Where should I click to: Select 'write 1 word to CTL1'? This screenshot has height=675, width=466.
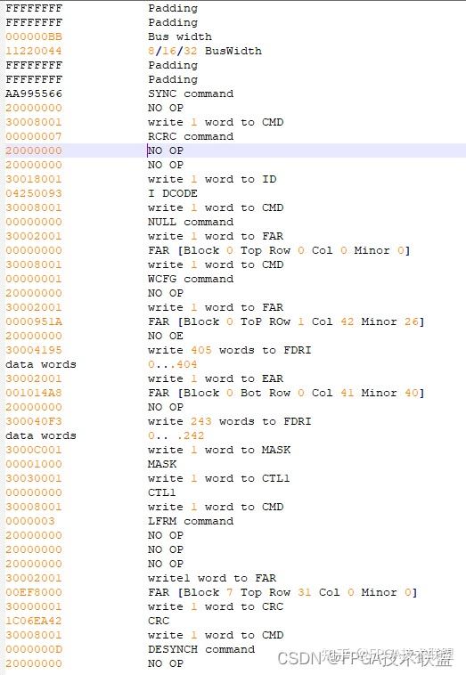pyautogui.click(x=219, y=478)
